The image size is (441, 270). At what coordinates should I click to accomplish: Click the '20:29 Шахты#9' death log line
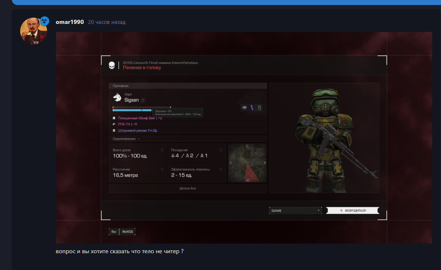point(160,63)
